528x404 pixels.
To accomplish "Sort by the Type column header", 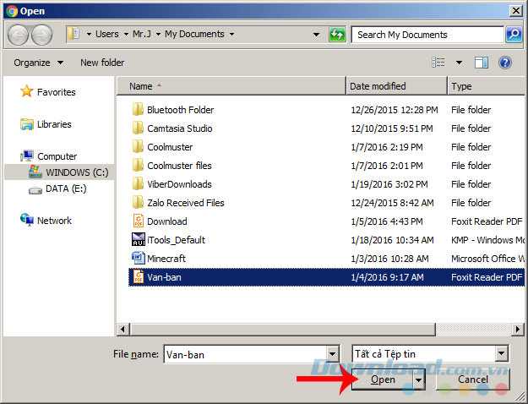I will click(x=487, y=86).
